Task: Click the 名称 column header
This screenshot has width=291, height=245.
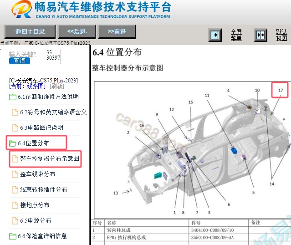Action: tap(112, 223)
